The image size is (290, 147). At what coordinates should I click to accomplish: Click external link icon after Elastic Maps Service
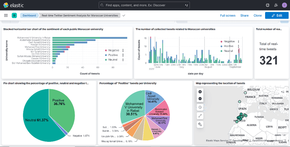pos(230,141)
